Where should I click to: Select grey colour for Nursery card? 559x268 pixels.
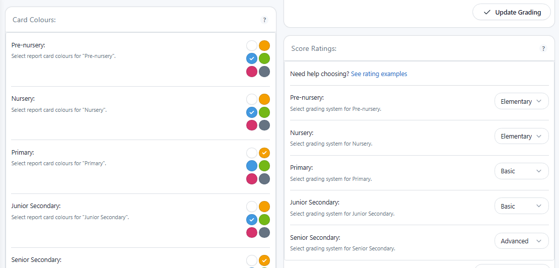pyautogui.click(x=264, y=125)
